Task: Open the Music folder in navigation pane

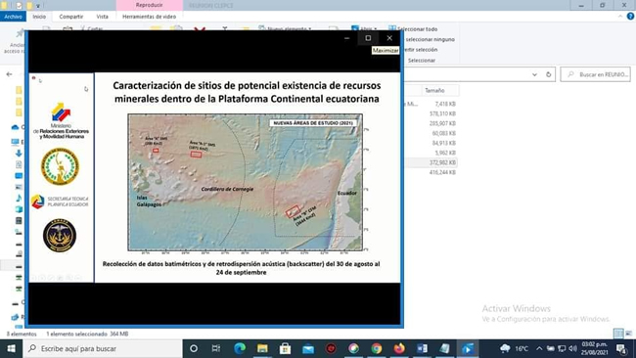Action: coord(19,198)
